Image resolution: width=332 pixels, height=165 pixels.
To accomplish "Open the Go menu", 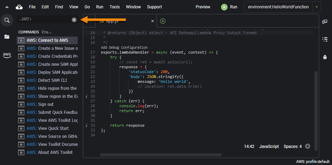I will pyautogui.click(x=87, y=7).
